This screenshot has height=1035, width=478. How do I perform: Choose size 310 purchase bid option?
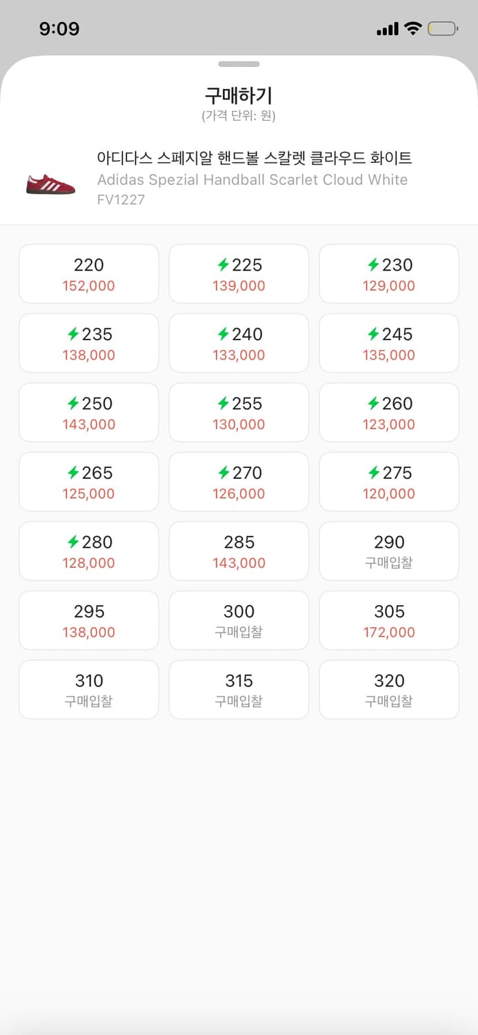pyautogui.click(x=88, y=689)
